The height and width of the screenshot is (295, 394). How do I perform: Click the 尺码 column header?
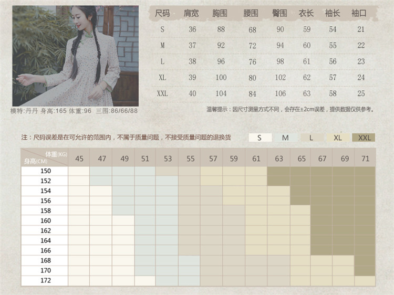click(162, 13)
